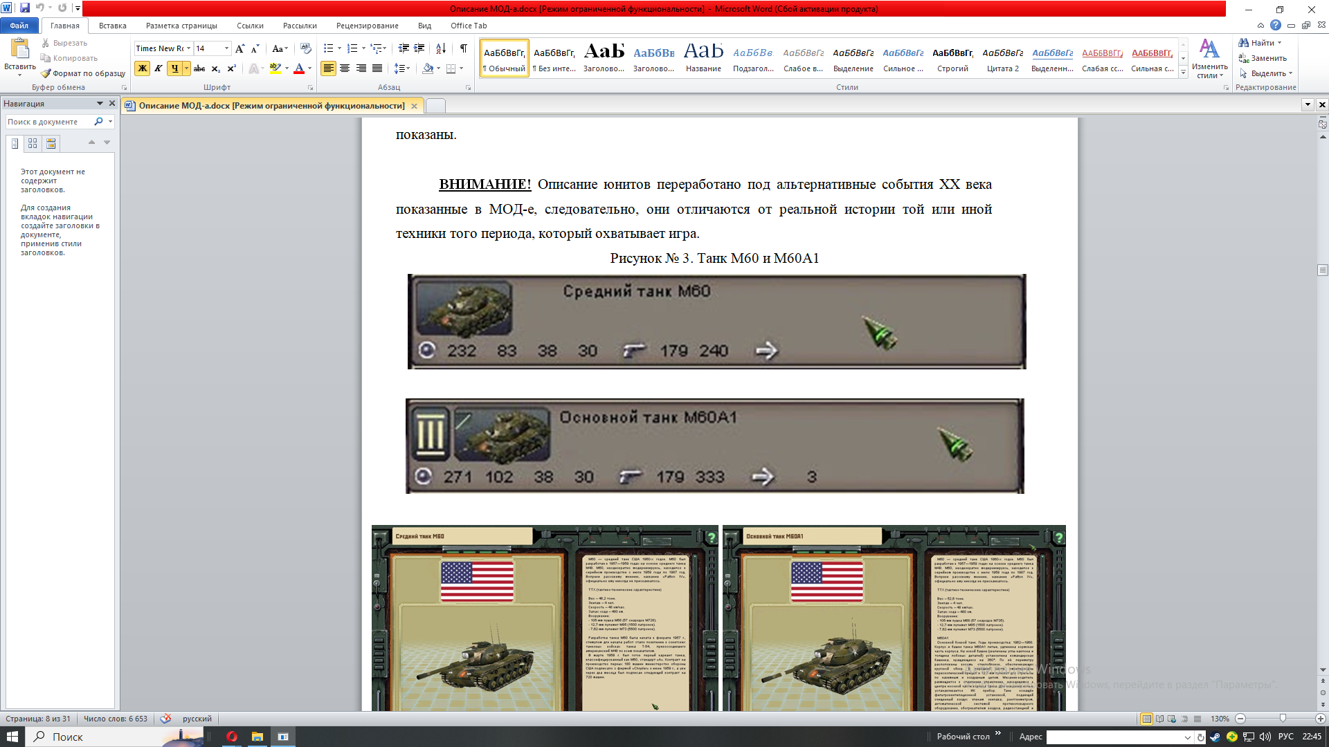
Task: Toggle left text alignment
Action: [x=328, y=68]
